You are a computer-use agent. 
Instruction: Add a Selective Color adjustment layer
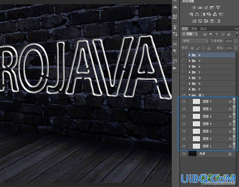[212, 21]
